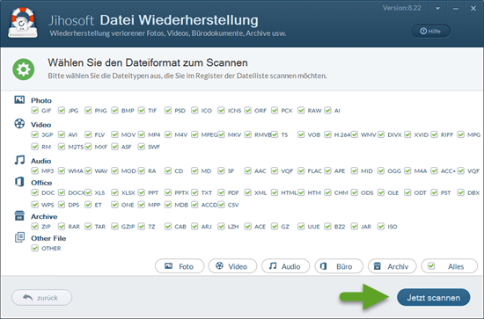Image resolution: width=484 pixels, height=319 pixels.
Task: Minimize the Jihosoft window
Action: (x=456, y=9)
